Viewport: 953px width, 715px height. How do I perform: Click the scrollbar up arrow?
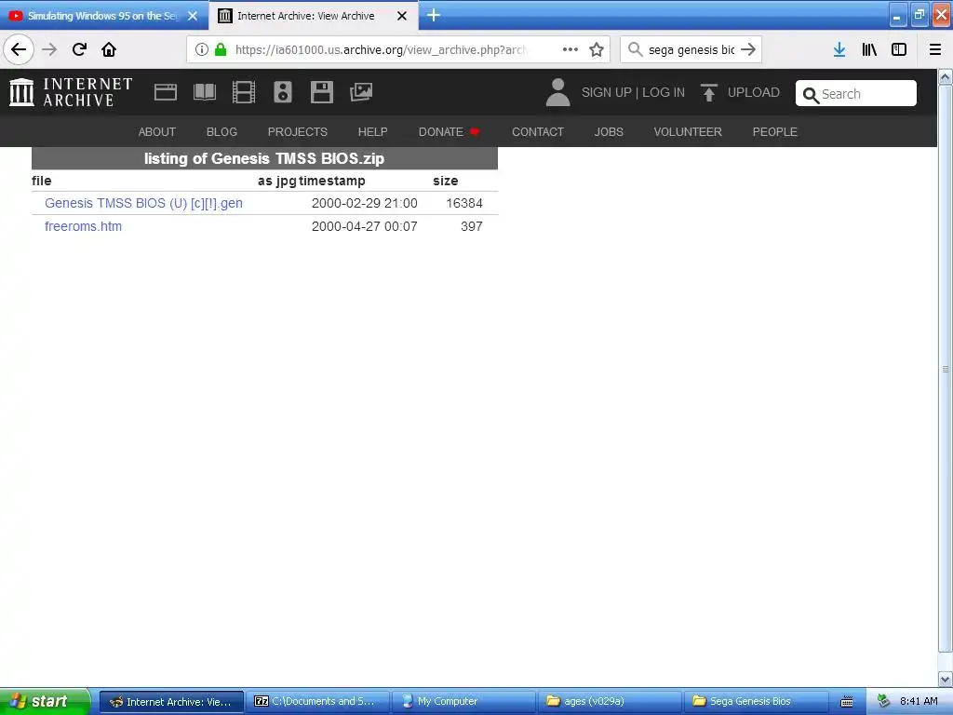pyautogui.click(x=946, y=77)
